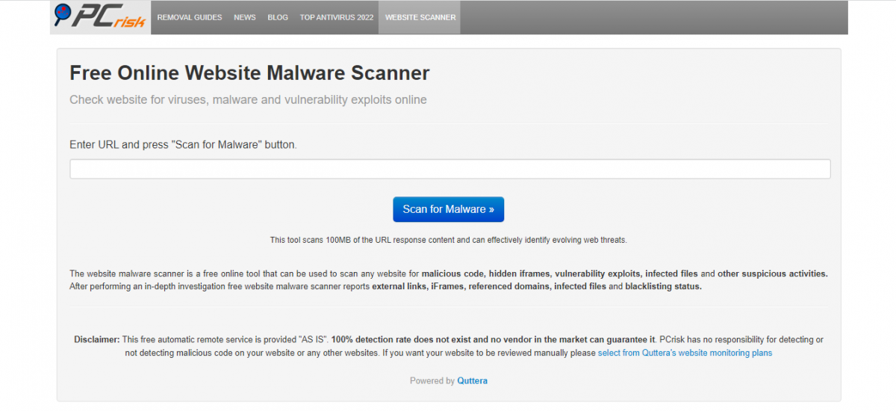Screen dimensions: 896x411
Task: Click the 'Powered by' text
Action: click(432, 381)
